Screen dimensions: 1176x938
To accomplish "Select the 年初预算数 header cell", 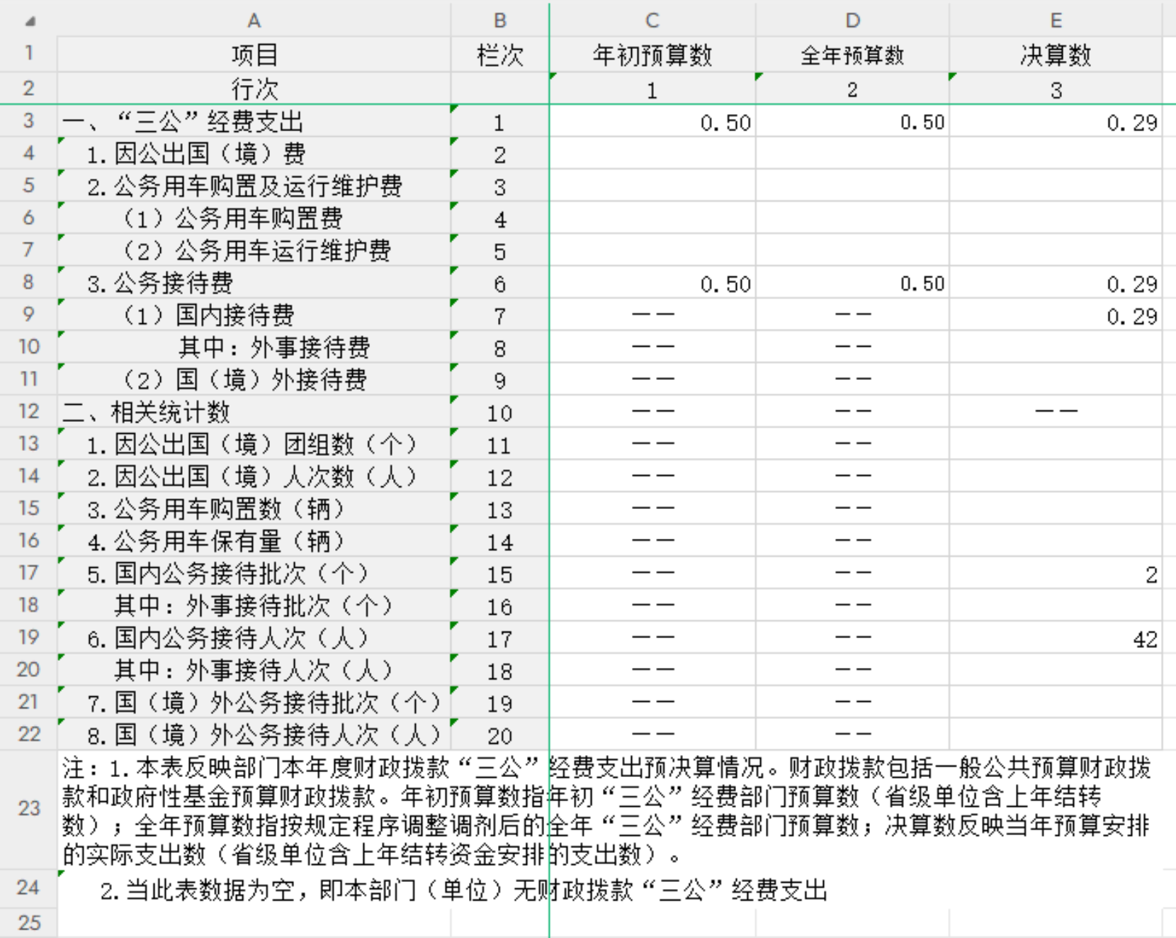I will click(652, 55).
